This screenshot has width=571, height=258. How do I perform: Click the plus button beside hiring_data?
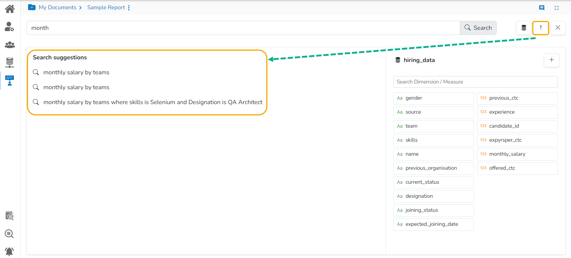pos(551,60)
